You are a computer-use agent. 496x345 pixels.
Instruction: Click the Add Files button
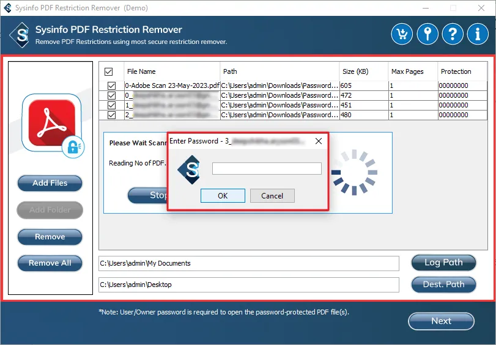(x=50, y=183)
